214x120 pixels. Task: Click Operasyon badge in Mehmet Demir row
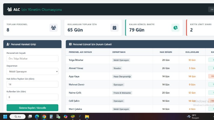118,85
